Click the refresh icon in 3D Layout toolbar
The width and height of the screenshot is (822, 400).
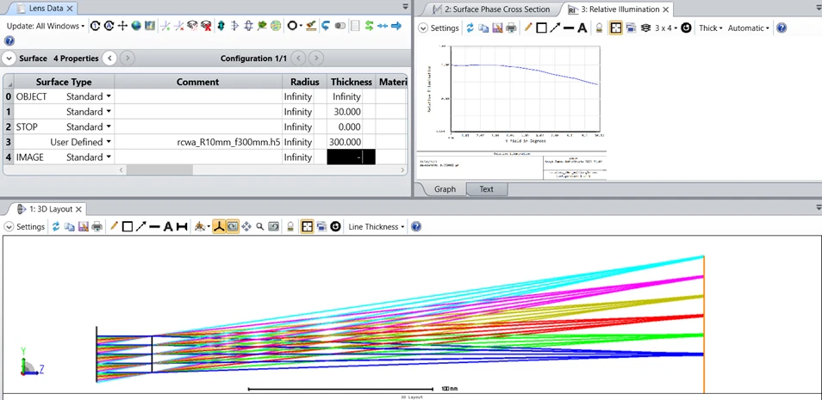55,227
